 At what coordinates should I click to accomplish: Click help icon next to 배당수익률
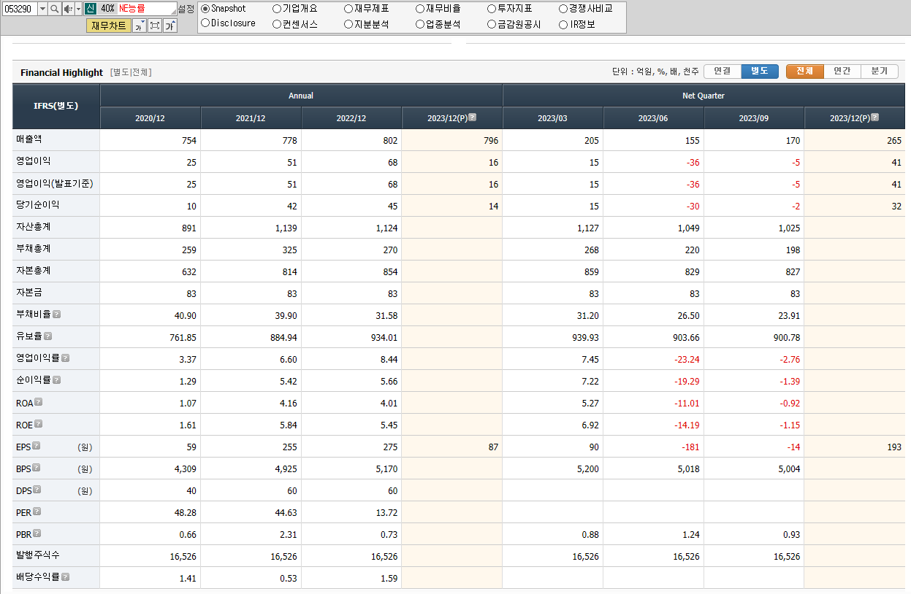pos(65,576)
